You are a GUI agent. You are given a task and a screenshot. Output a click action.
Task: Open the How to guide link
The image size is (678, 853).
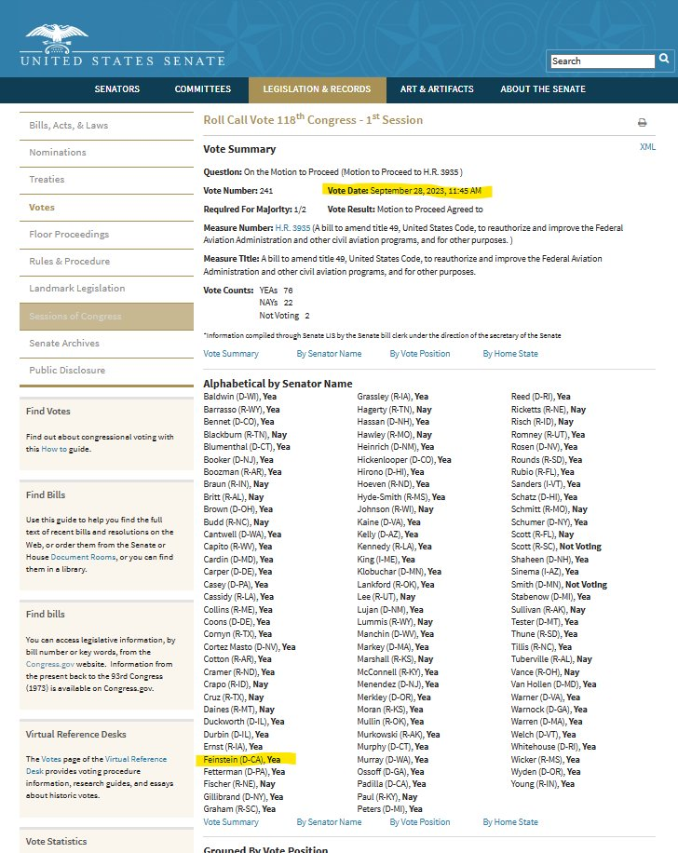click(54, 450)
